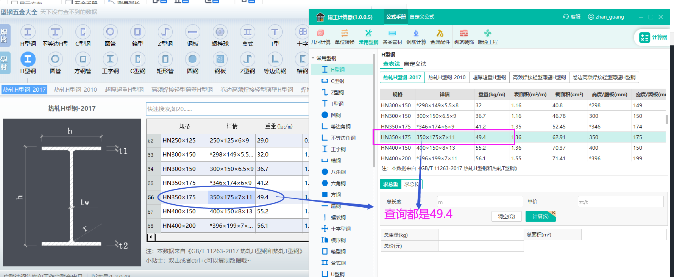Viewport: 674px width, 277px height.
Task: Click the 建工计算器 table vertical scrollbar
Action: [666, 119]
